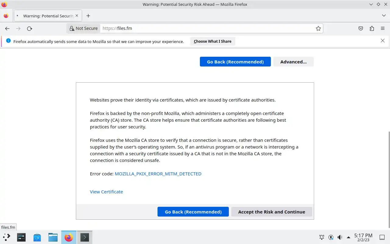Open the clock showing 5:17 PM
Image resolution: width=390 pixels, height=244 pixels.
(363, 237)
